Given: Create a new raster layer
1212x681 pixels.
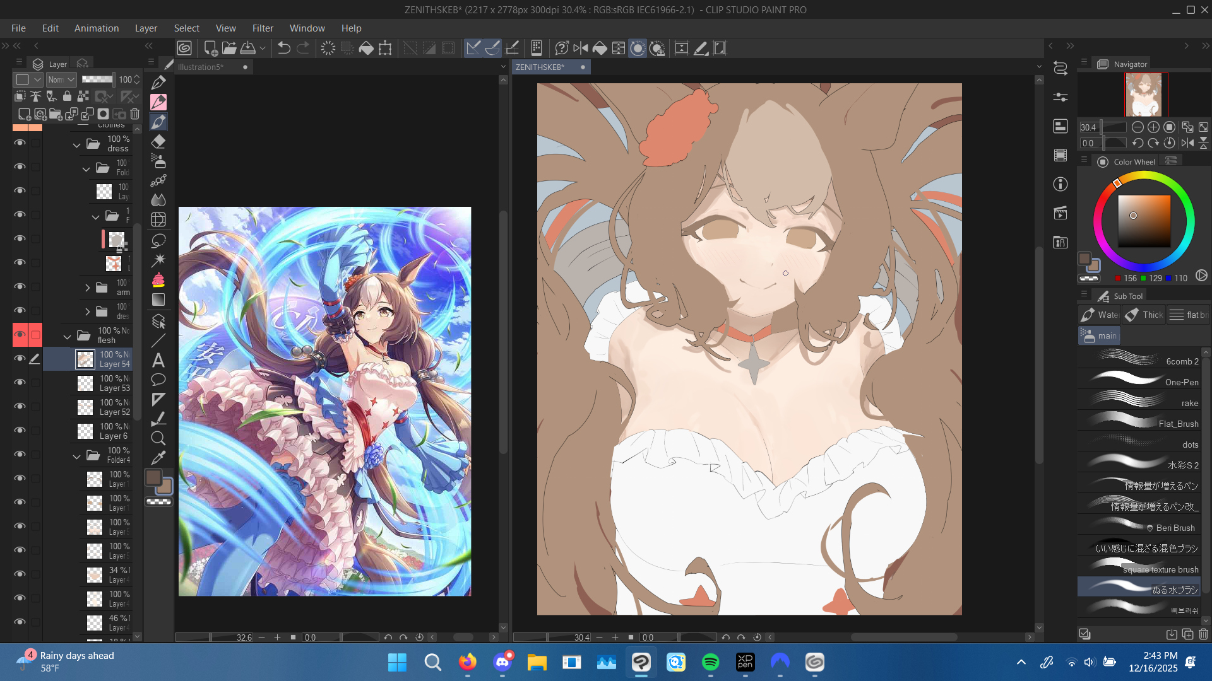Looking at the screenshot, I should pyautogui.click(x=24, y=114).
